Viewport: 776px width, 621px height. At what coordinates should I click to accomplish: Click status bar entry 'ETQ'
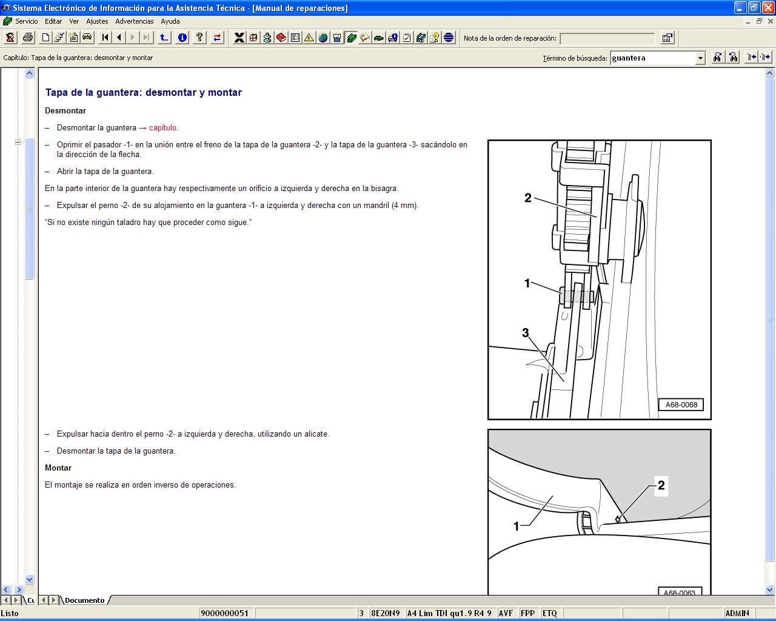click(550, 613)
